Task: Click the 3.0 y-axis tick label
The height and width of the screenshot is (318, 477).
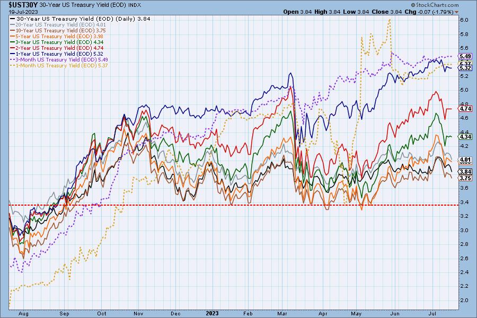Action: (x=464, y=231)
